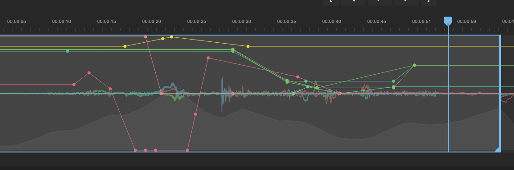The image size is (514, 170).
Task: Select the pink keyframe high up near 00:00:26
Action: pyautogui.click(x=208, y=58)
